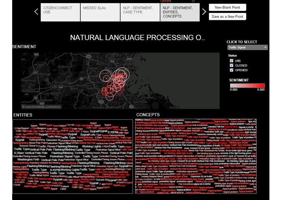Select NLP - SENTIMENT, ENTITIES, CONCEPTS point
Image resolution: width=282 pixels, height=200 pixels.
(x=180, y=13)
